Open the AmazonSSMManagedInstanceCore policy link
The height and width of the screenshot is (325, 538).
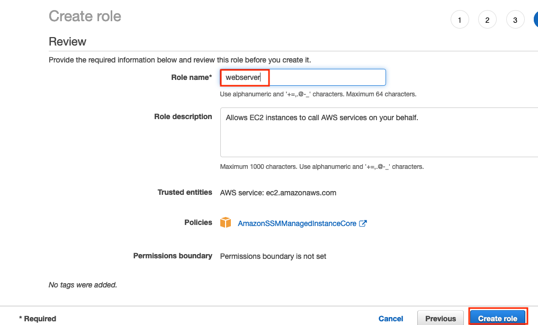[297, 223]
